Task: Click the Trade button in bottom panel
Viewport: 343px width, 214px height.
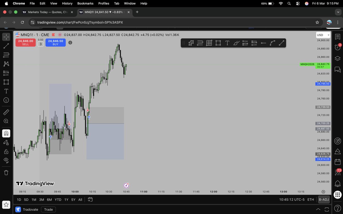Action: (x=48, y=209)
